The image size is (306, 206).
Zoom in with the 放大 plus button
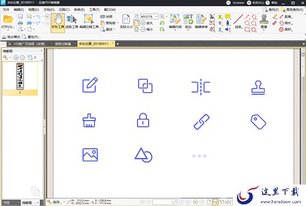point(146,23)
